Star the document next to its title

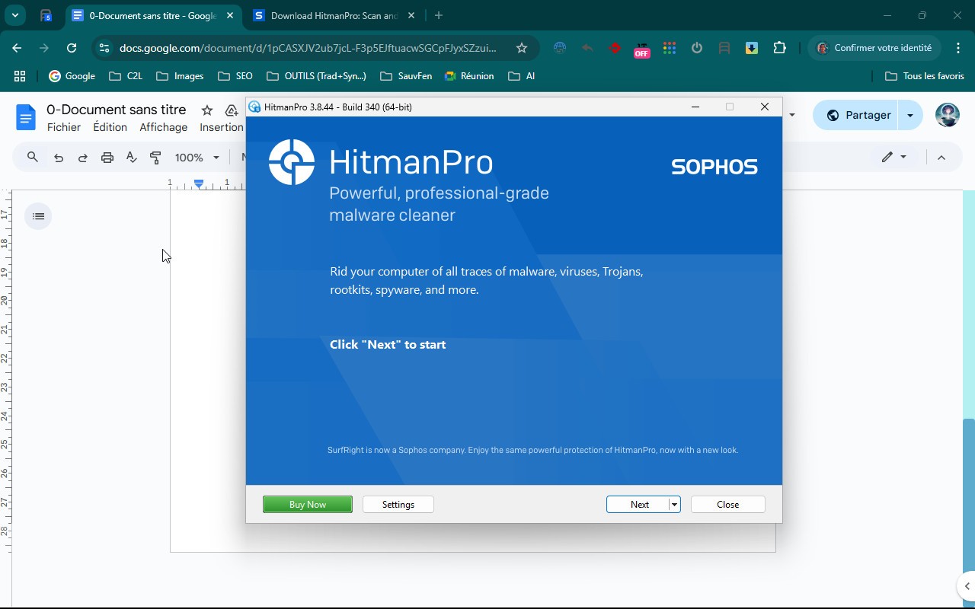click(x=206, y=110)
